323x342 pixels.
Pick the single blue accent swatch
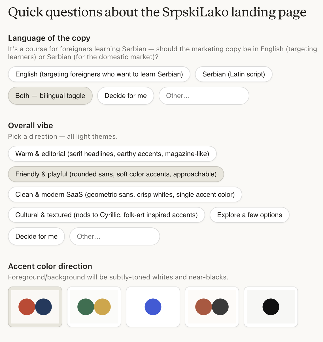153,307
